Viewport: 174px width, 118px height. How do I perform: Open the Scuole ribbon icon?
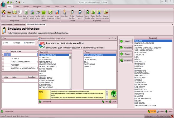click(x=9, y=13)
